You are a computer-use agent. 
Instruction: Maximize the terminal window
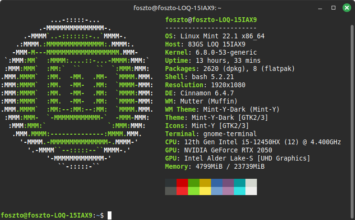pos(333,8)
